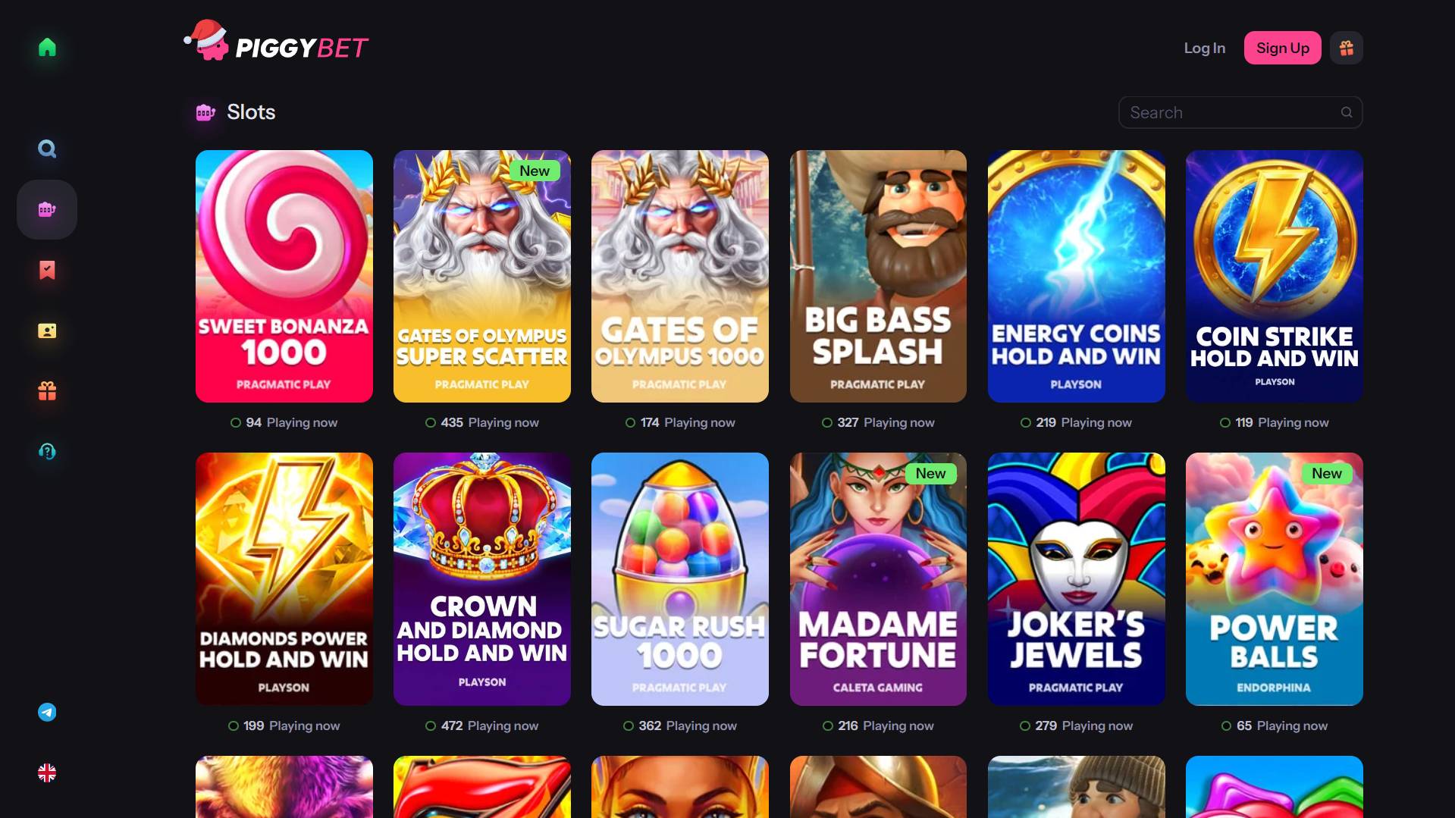Select the Slots icon in sidebar

(x=47, y=209)
